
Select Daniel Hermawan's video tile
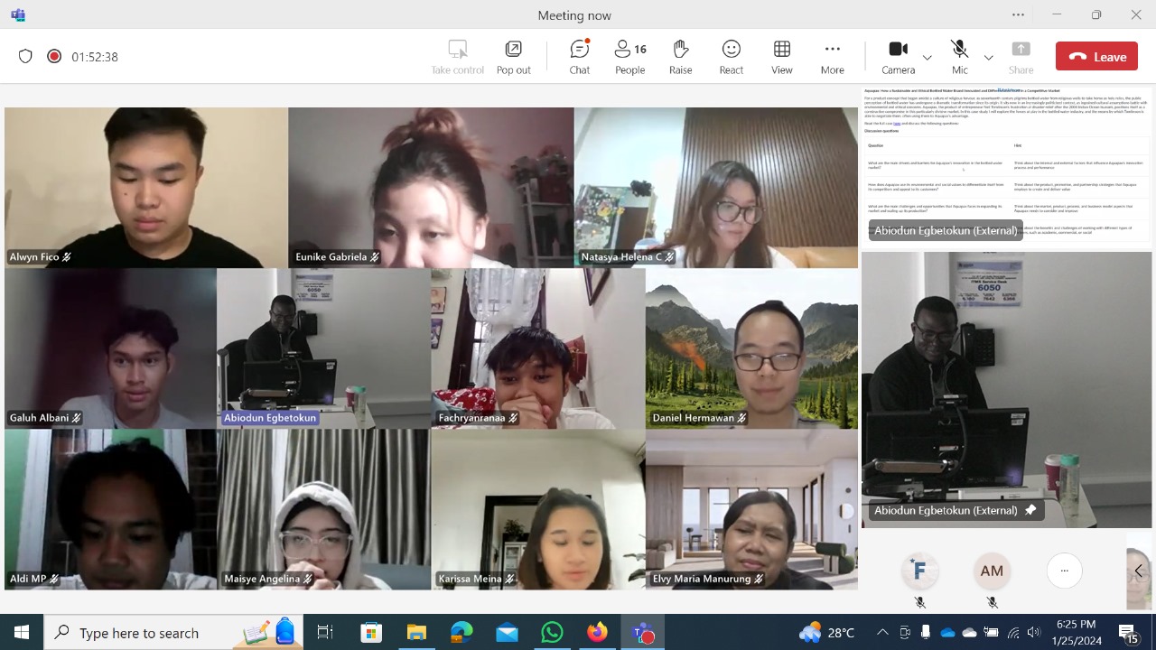(x=751, y=348)
